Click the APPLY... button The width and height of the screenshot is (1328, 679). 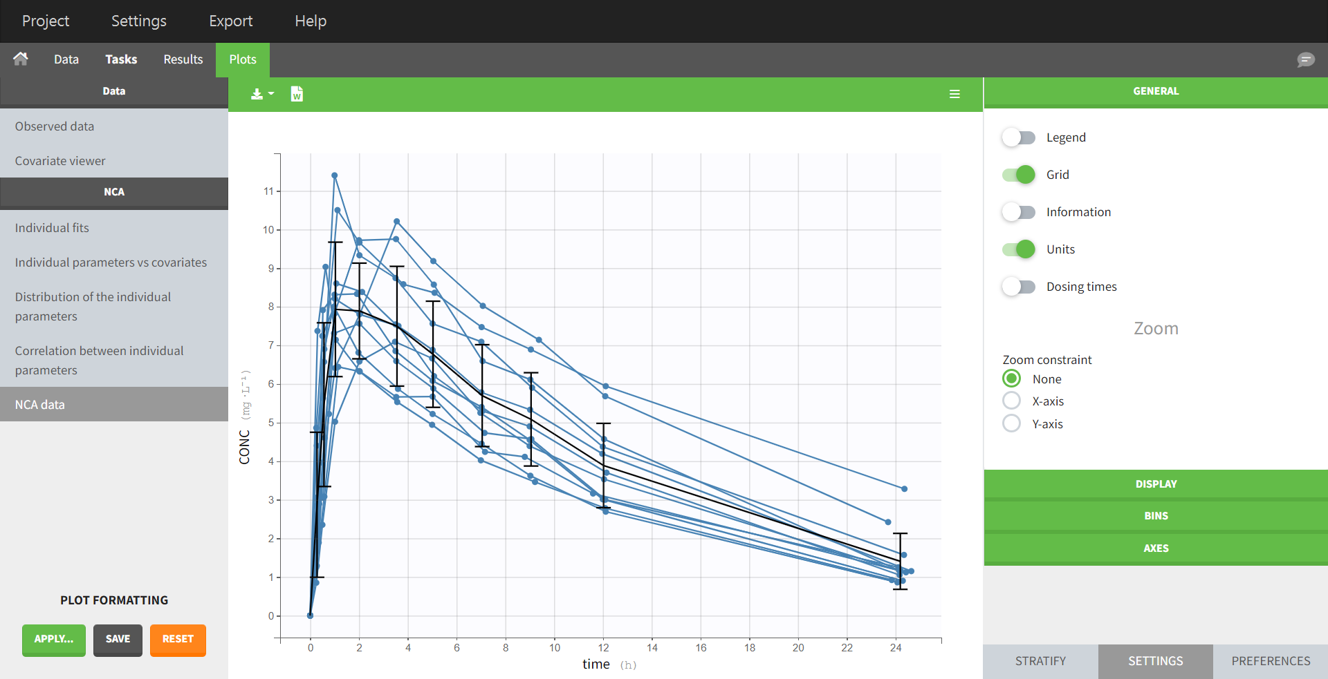[54, 640]
